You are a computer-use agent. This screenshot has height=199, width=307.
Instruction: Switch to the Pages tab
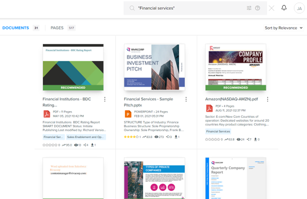pyautogui.click(x=57, y=28)
